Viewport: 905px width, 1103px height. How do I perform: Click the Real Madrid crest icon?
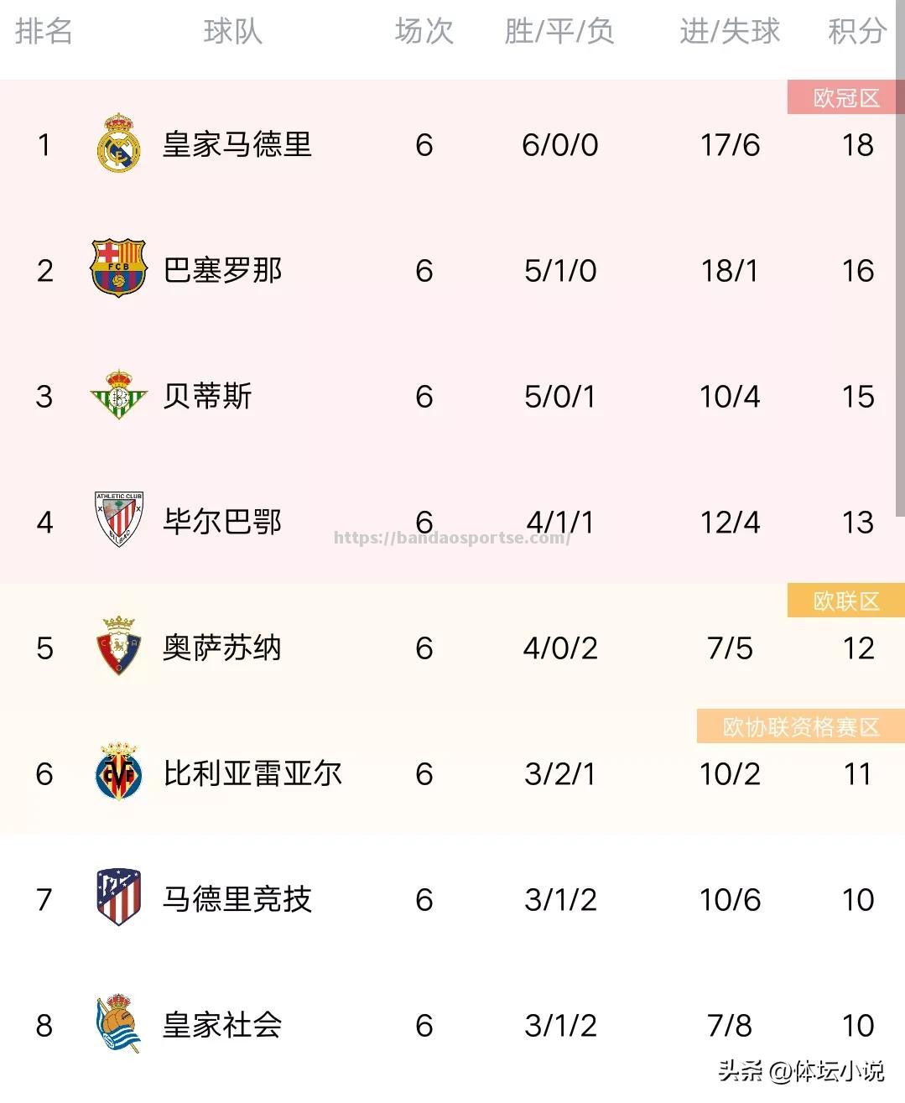pos(118,143)
